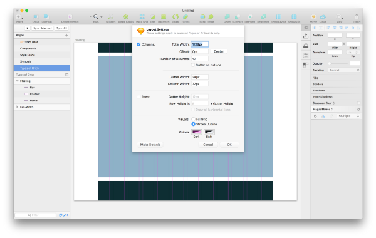
Task: Click the Ungroup toolbar icon
Action: (46, 17)
